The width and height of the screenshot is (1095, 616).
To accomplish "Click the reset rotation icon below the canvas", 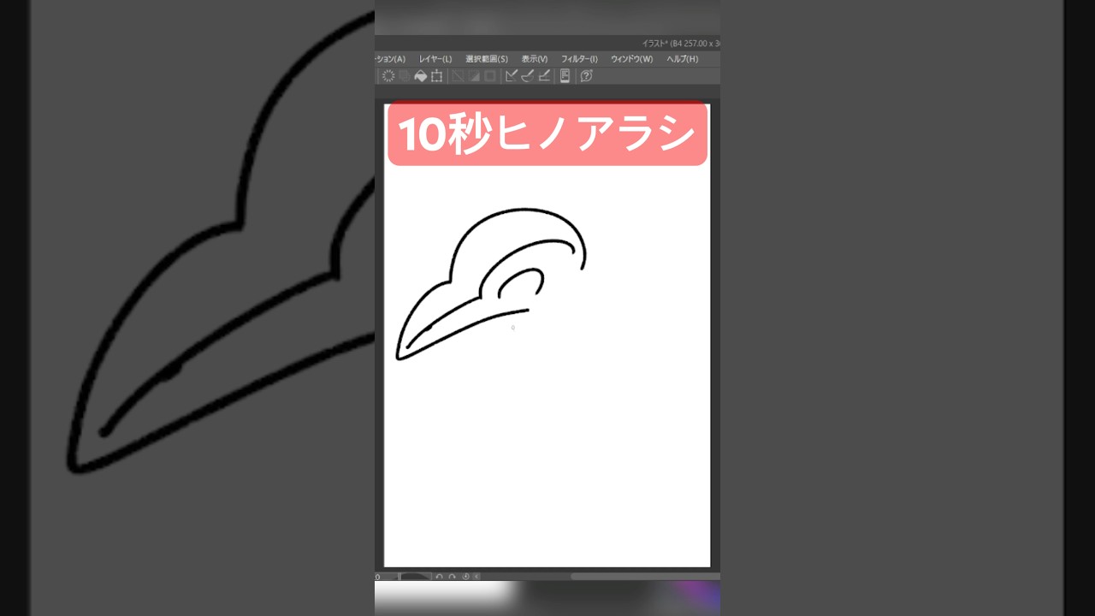I will tap(466, 576).
